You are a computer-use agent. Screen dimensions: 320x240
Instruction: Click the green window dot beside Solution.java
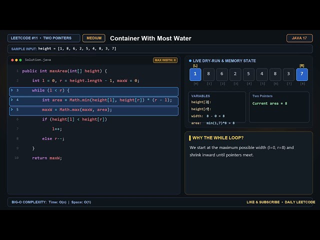coord(20,60)
